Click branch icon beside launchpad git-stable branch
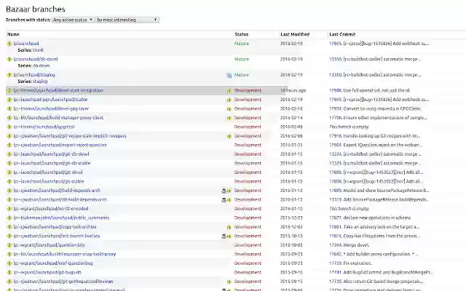466x291 pixels. click(x=9, y=181)
